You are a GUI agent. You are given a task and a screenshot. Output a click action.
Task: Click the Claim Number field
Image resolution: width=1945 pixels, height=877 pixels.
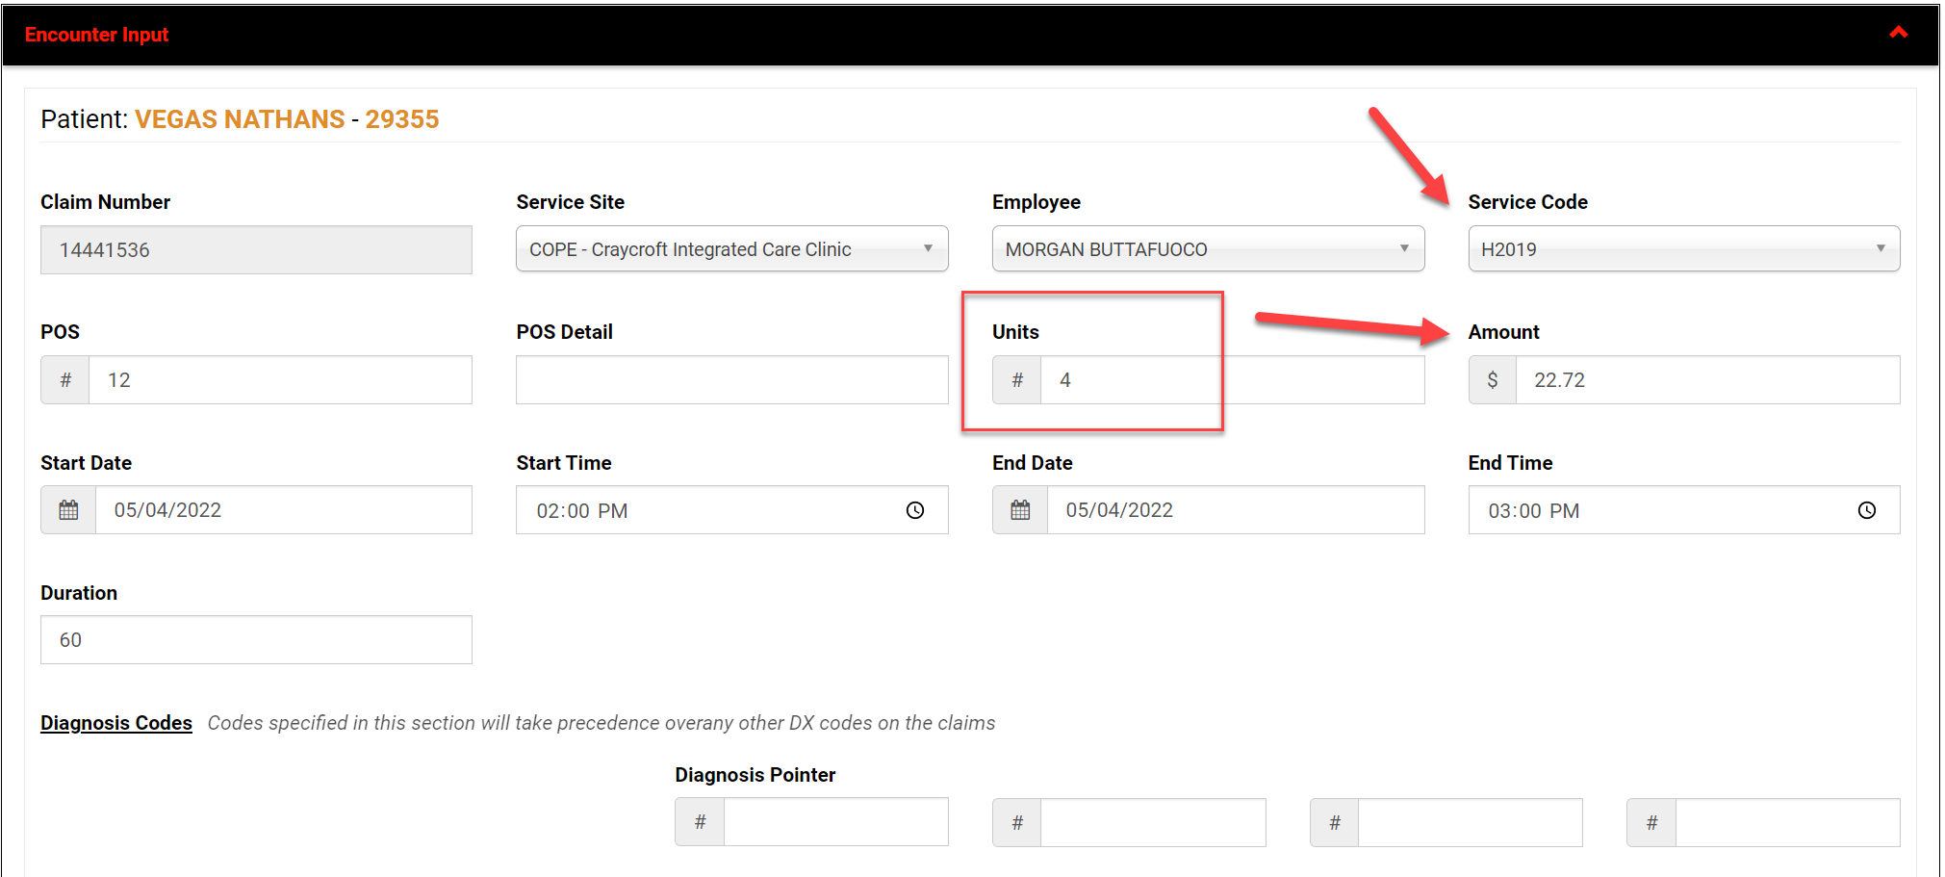256,250
